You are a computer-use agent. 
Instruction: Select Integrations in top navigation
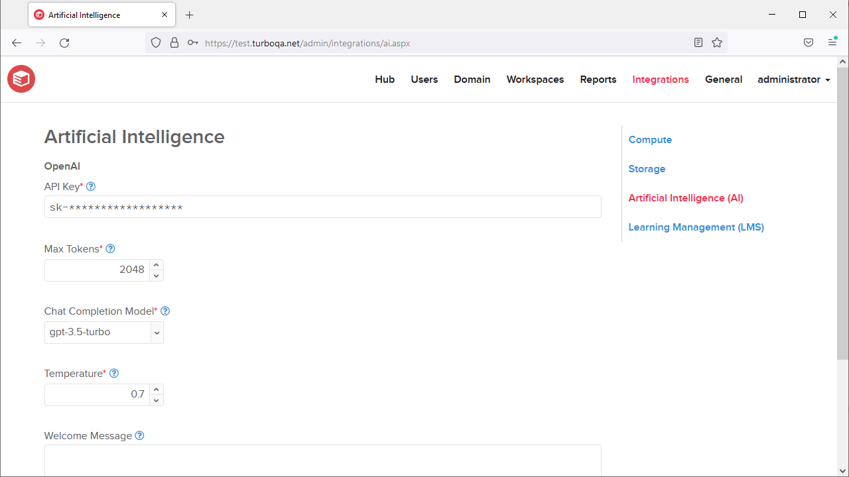[x=661, y=79]
